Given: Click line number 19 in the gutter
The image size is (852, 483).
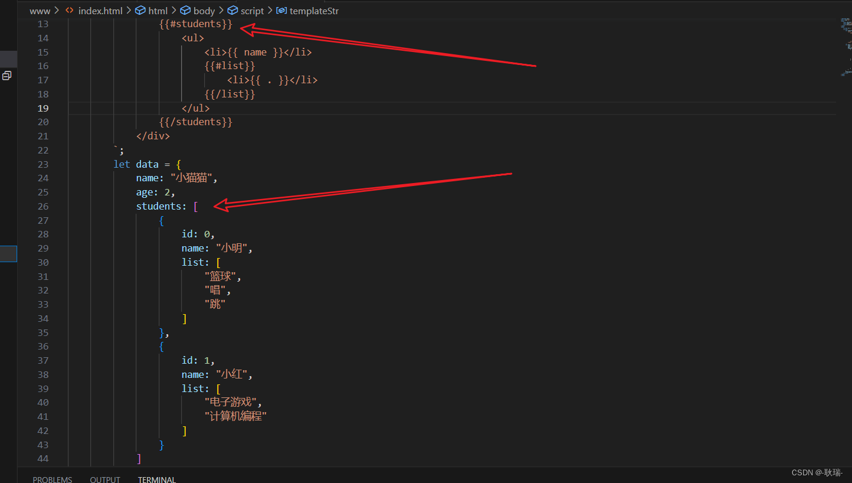Looking at the screenshot, I should pos(43,108).
